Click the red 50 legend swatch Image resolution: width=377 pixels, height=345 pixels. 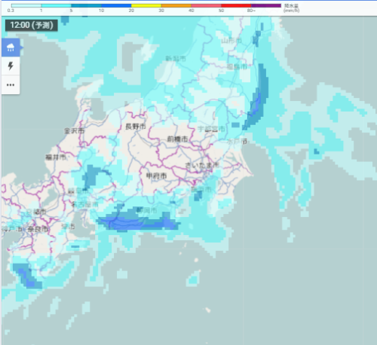coord(236,5)
